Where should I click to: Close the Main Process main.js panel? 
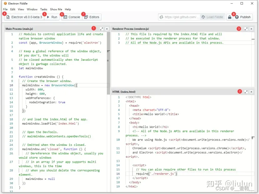107,29
